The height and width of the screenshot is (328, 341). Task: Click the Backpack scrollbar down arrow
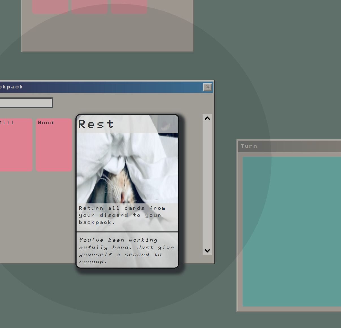pyautogui.click(x=207, y=251)
